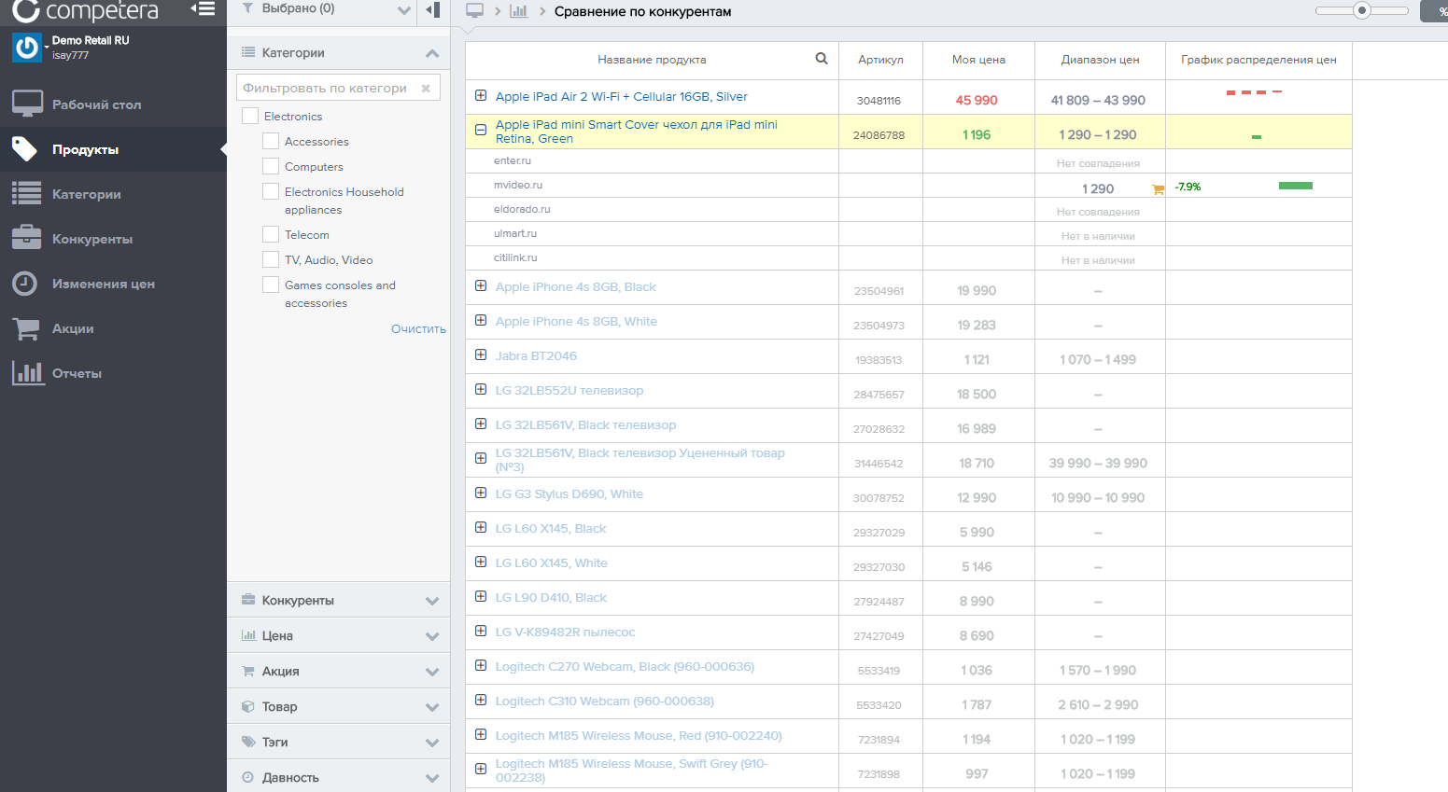Sort by Артикул column header
1448x792 pixels.
(x=880, y=60)
